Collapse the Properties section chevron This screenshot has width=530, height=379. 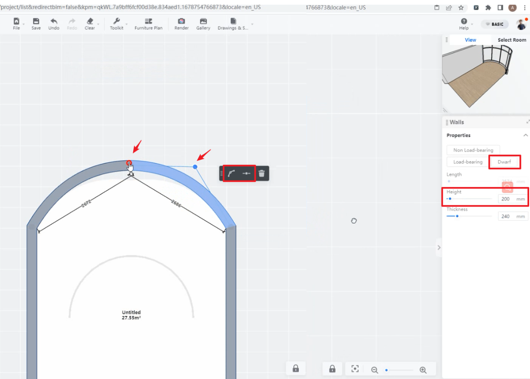coord(526,135)
